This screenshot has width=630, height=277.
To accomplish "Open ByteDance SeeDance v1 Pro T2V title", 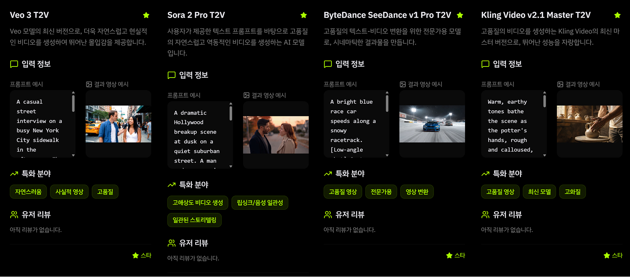I will click(x=387, y=15).
